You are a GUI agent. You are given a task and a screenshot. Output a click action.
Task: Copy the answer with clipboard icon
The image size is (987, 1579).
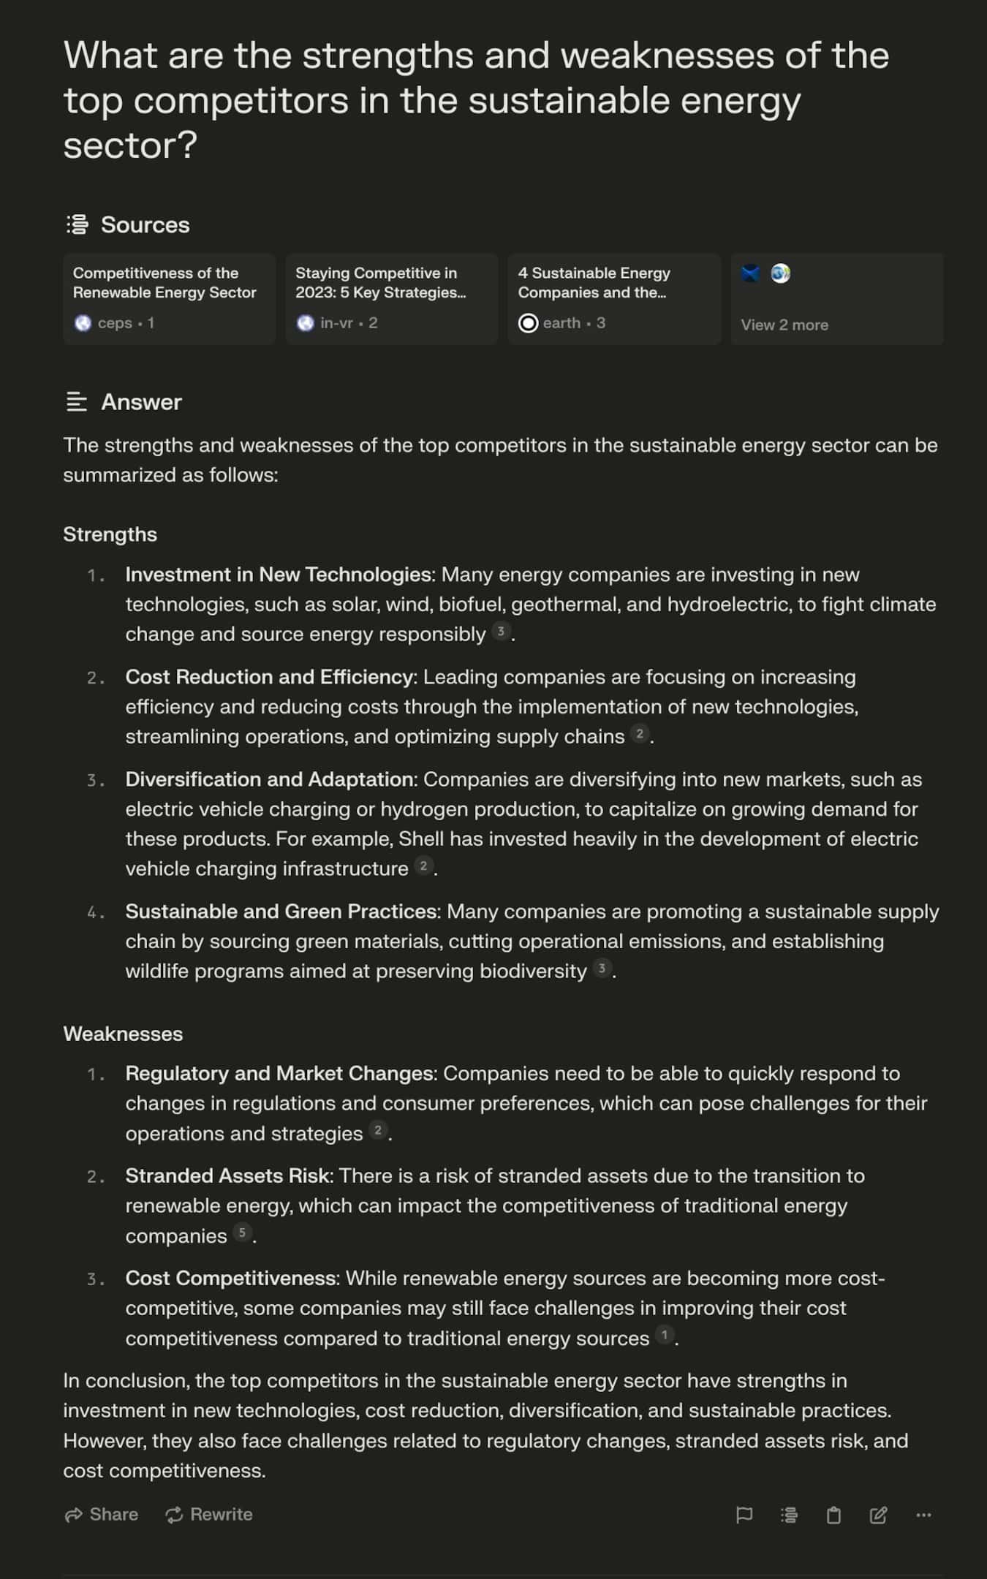[833, 1515]
